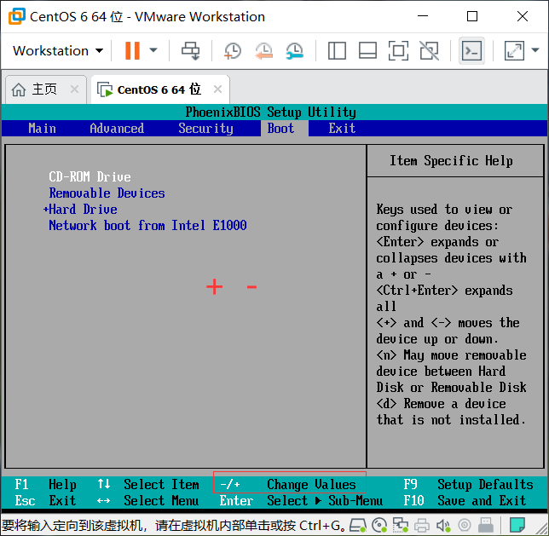Expand the stretch display options arrow
Screen dimensions: 549x536
pyautogui.click(x=535, y=50)
